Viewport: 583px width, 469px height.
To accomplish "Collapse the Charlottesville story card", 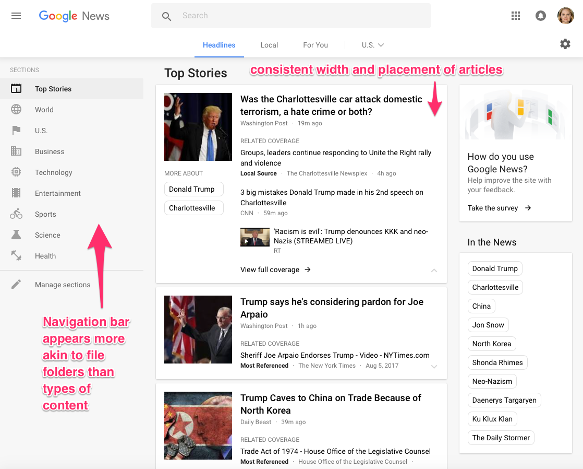I will pos(434,270).
